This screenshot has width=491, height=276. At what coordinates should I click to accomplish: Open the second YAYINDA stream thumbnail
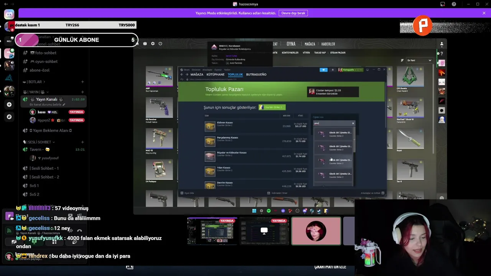pos(264,231)
